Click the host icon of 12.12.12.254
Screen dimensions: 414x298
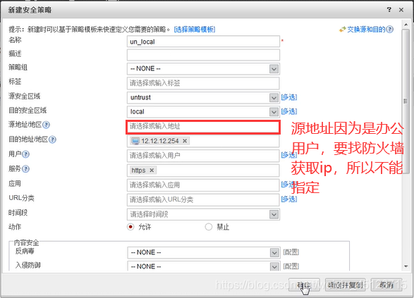tap(135, 141)
